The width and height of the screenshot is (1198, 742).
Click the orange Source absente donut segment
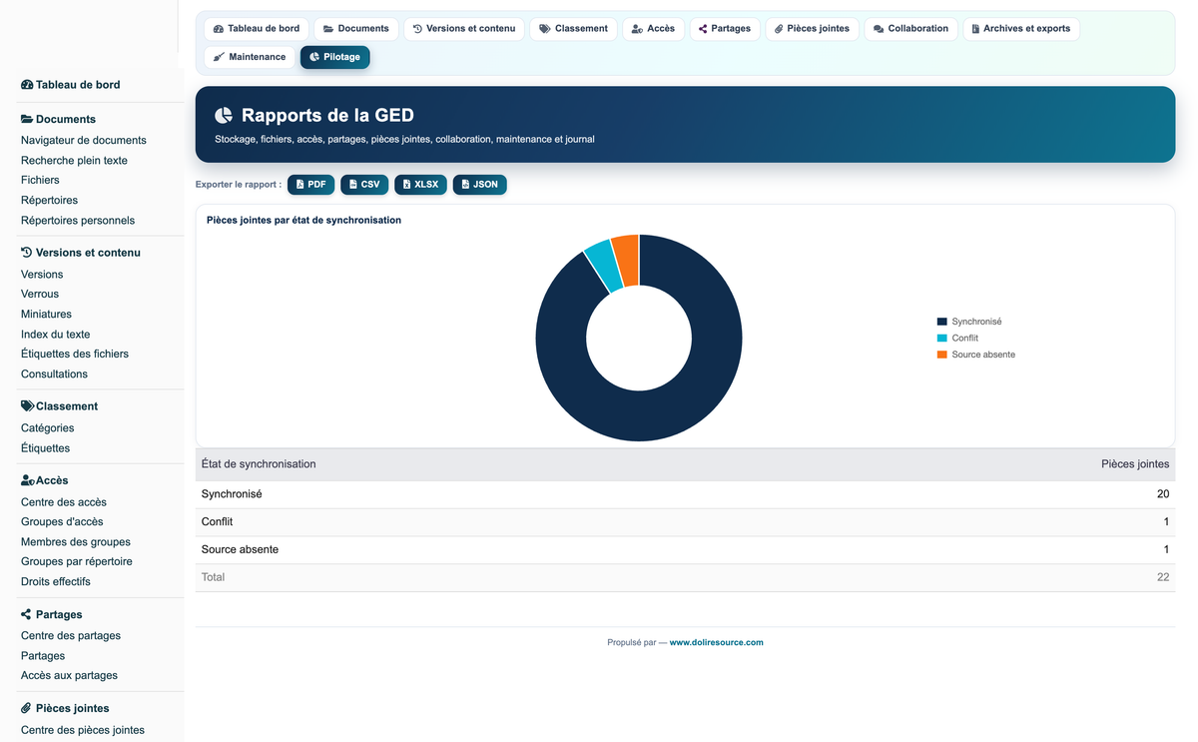[x=627, y=262]
